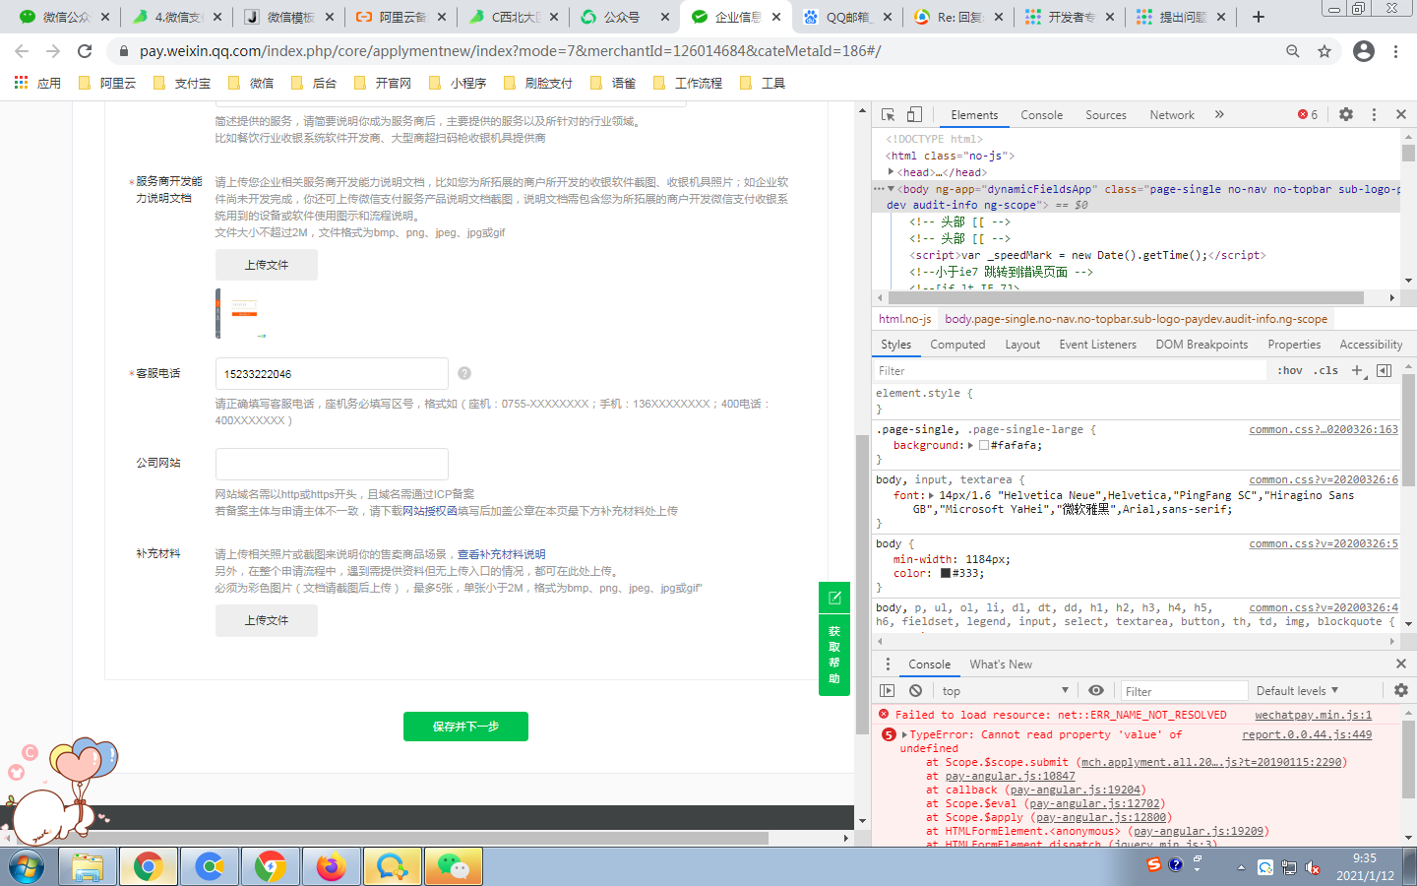Open the 小程序 bookmark folder
Image resolution: width=1417 pixels, height=886 pixels.
click(x=458, y=84)
